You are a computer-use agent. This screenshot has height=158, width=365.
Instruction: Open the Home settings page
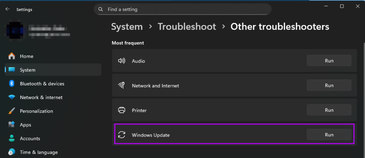(53, 56)
